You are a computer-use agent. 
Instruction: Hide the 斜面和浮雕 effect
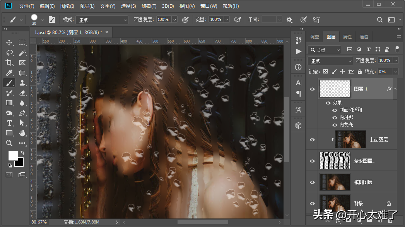point(335,110)
